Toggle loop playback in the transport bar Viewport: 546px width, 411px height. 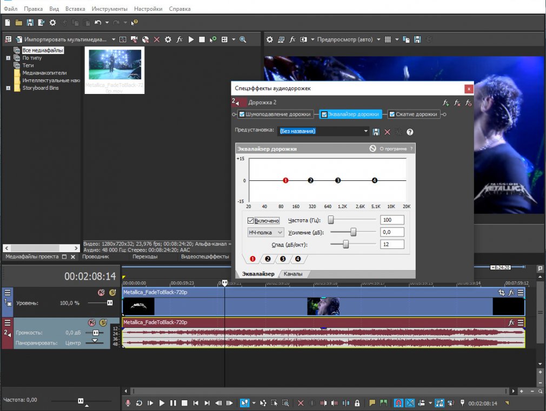point(139,403)
